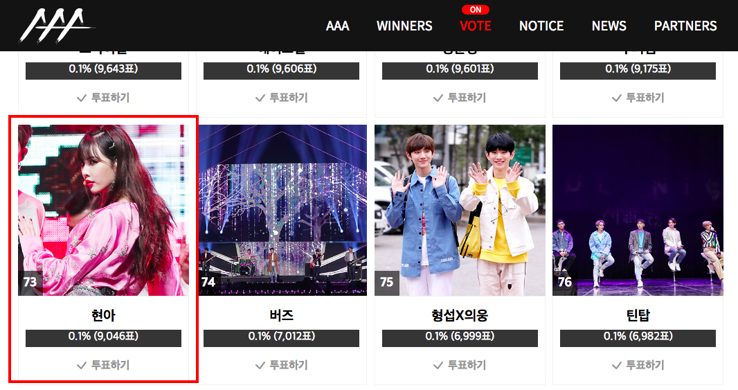This screenshot has height=390, width=738.
Task: Open the NOTICE page
Action: point(541,26)
